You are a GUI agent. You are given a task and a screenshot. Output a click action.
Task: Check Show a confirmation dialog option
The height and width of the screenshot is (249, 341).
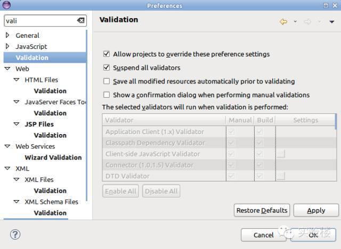(x=107, y=95)
